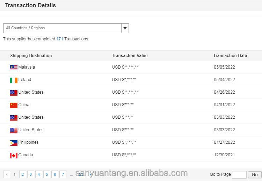Click the Shipping Destination column header
This screenshot has width=262, height=181.
pyautogui.click(x=31, y=56)
